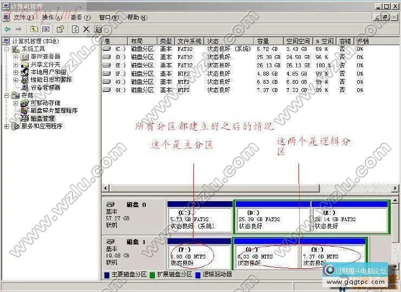This screenshot has width=401, height=292.
Task: Select the 设备管理器 tree icon
Action: [x=25, y=88]
